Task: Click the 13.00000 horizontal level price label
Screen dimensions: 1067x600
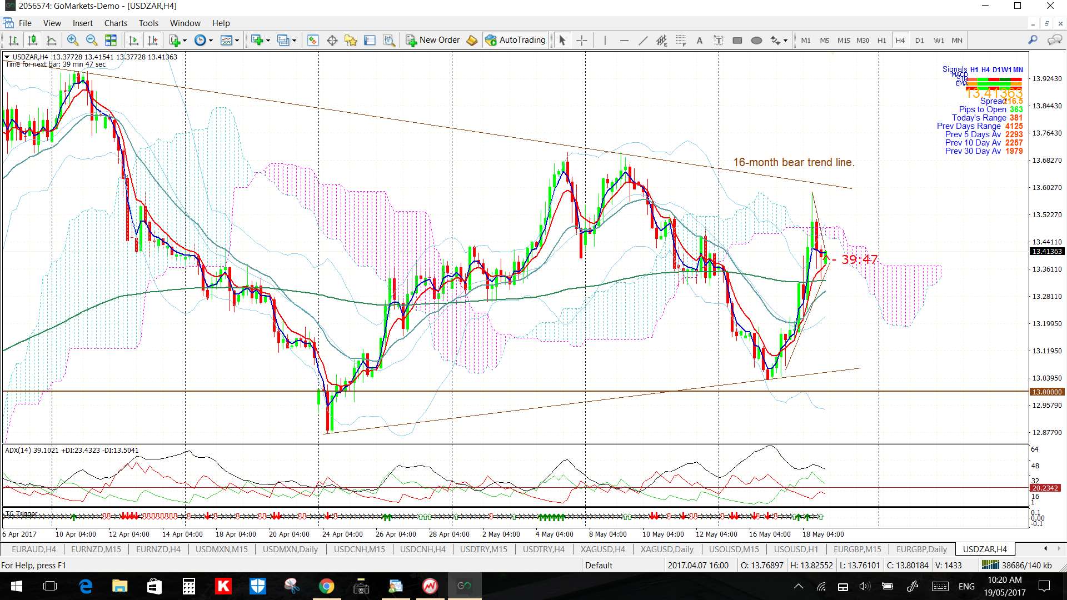Action: click(1047, 392)
